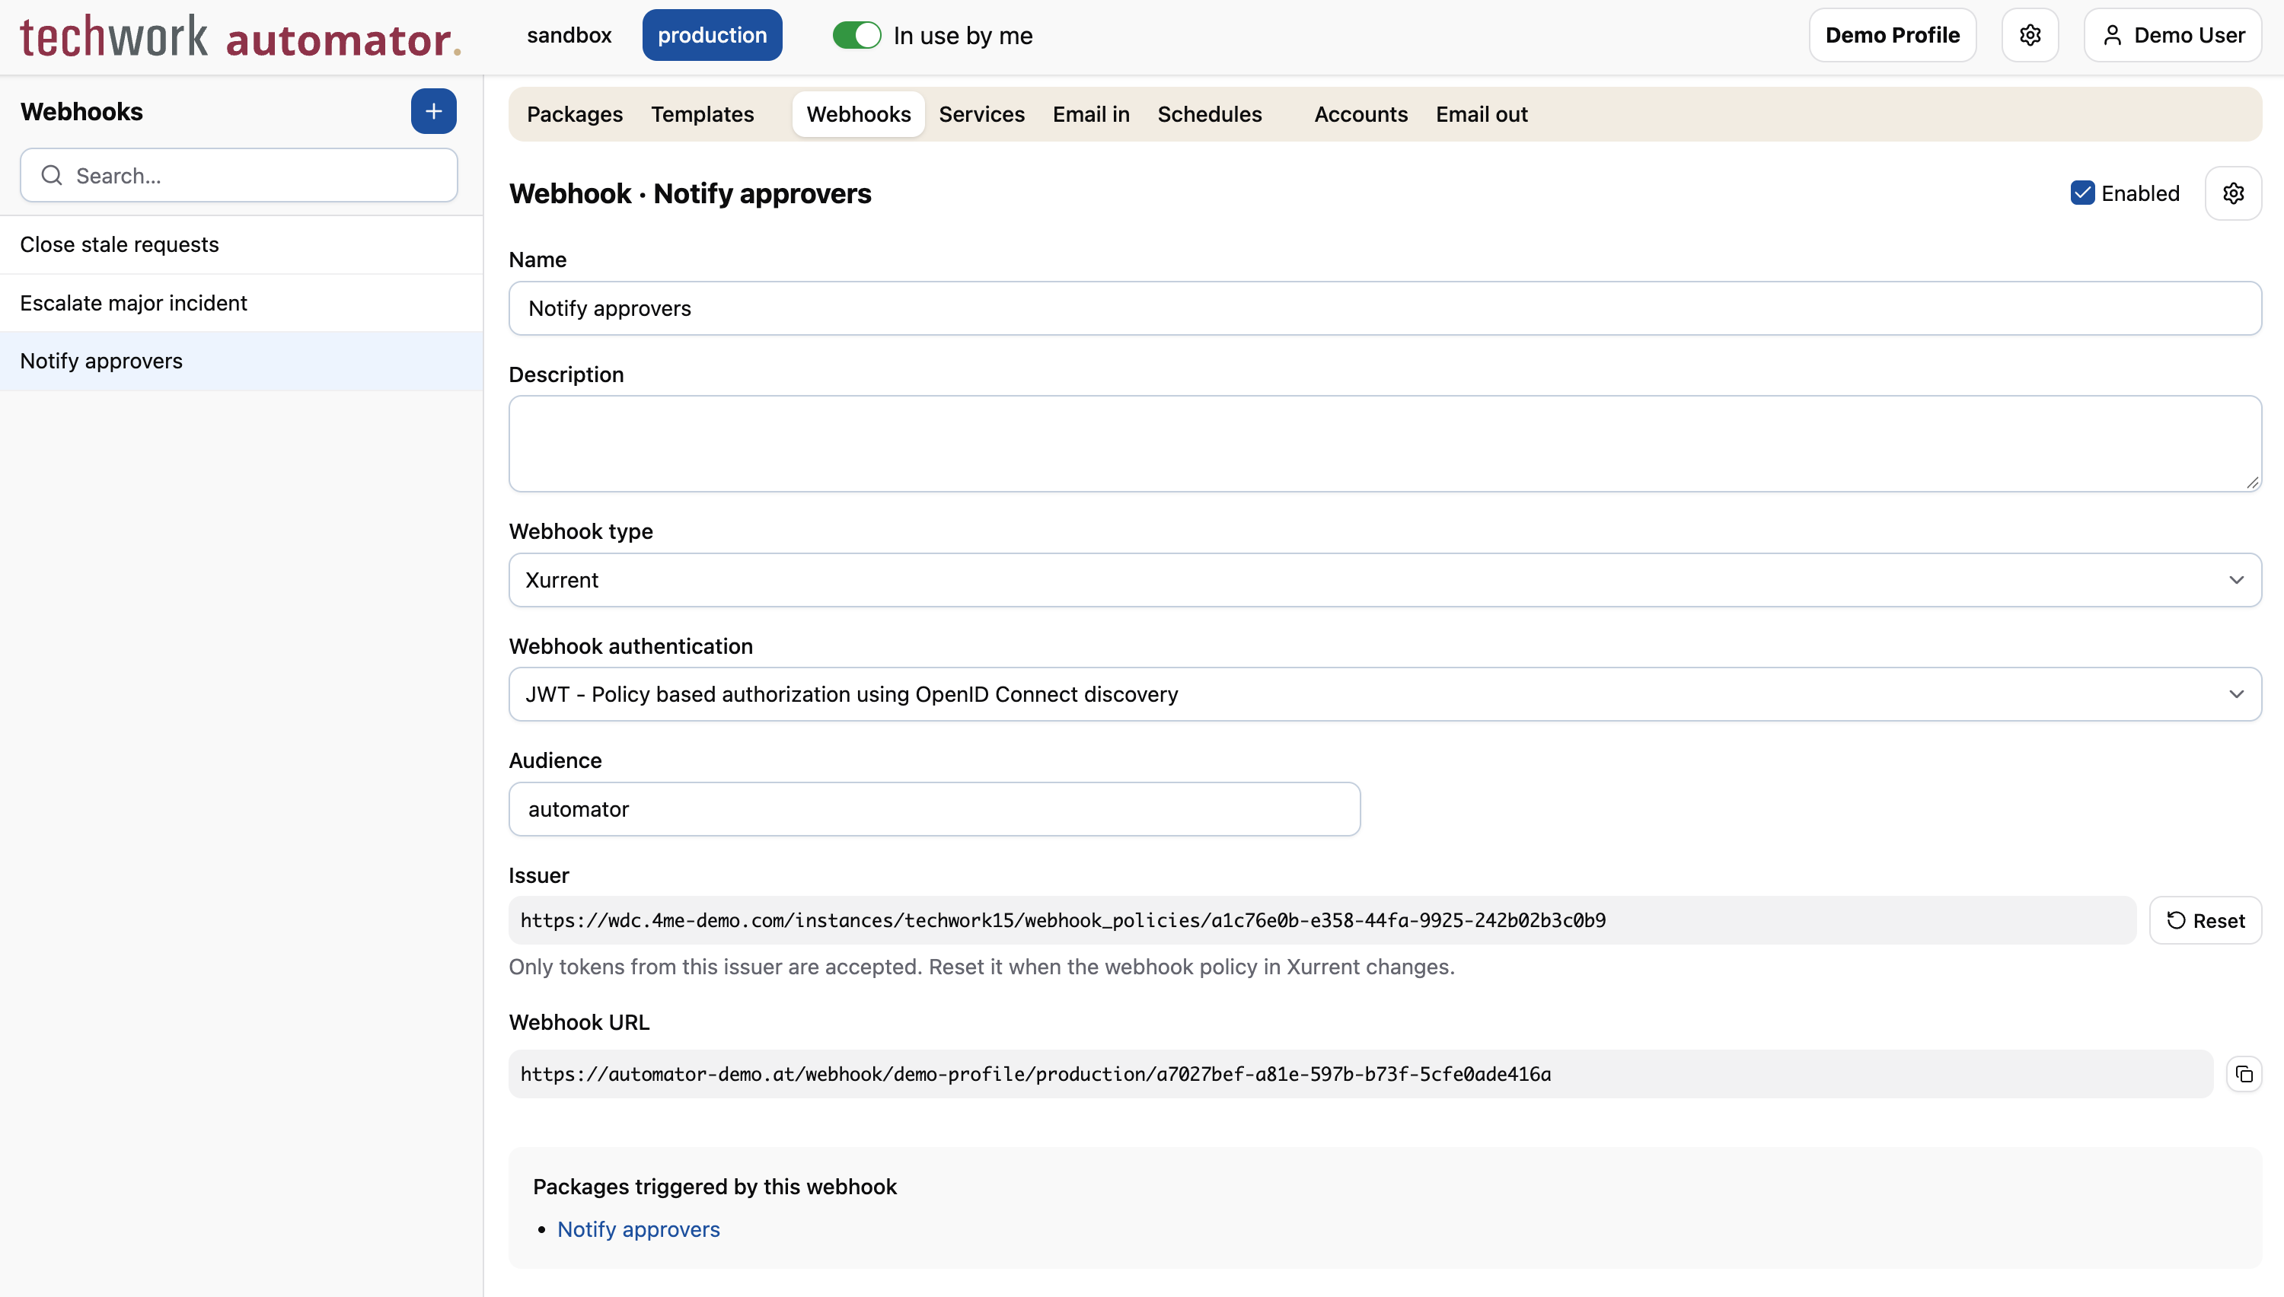2284x1297 pixels.
Task: Open the Demo Profile selector
Action: coord(1892,36)
